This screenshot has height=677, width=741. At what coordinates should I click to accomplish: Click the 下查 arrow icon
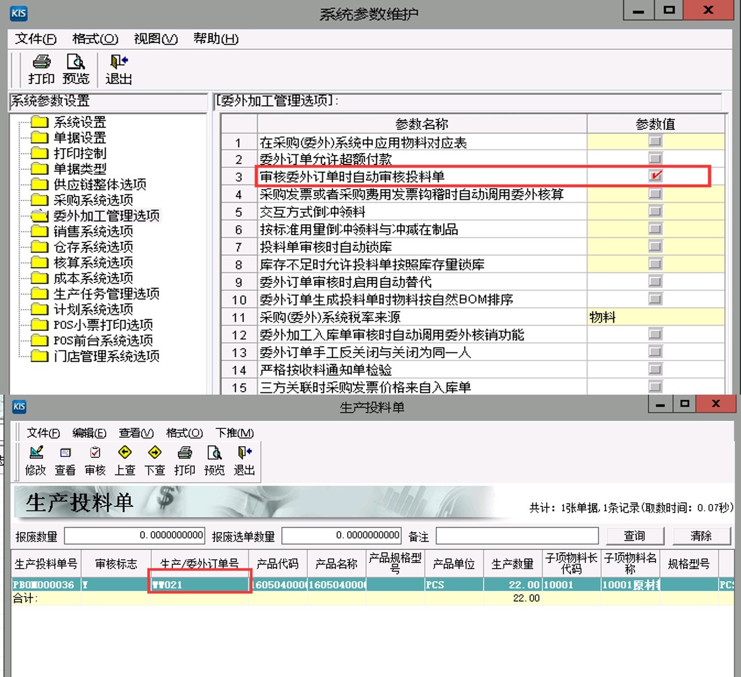point(154,452)
